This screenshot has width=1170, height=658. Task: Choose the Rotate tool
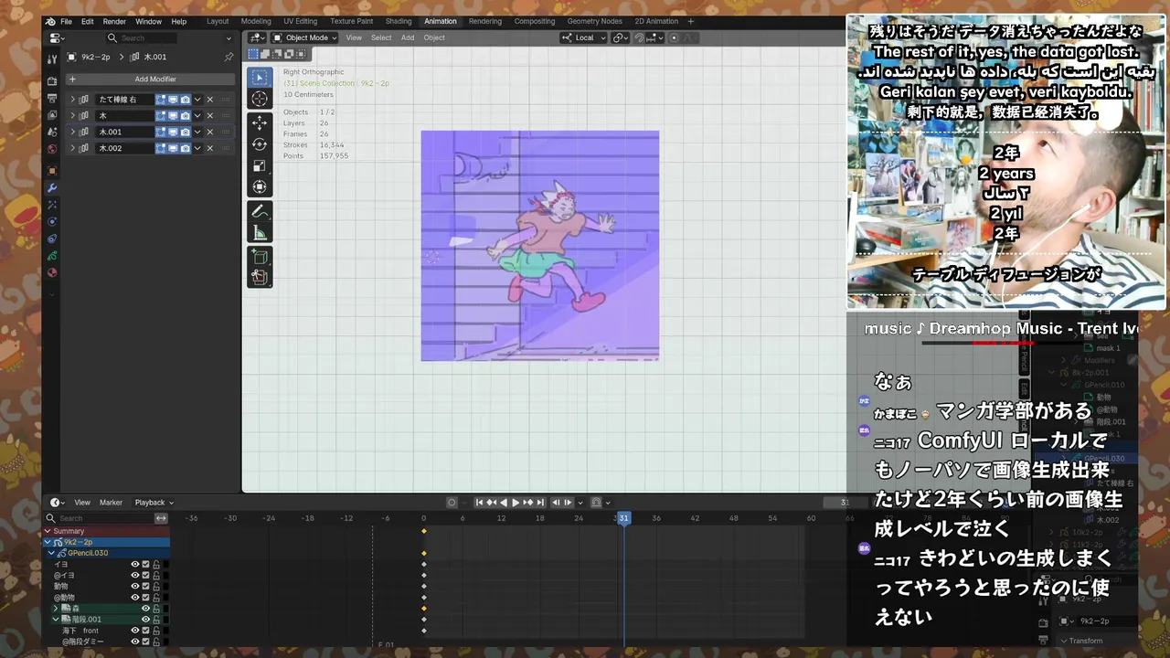coord(260,144)
